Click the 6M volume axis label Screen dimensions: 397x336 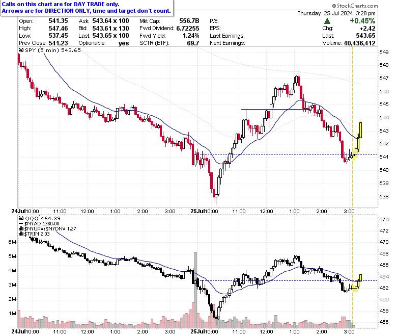pos(12,242)
